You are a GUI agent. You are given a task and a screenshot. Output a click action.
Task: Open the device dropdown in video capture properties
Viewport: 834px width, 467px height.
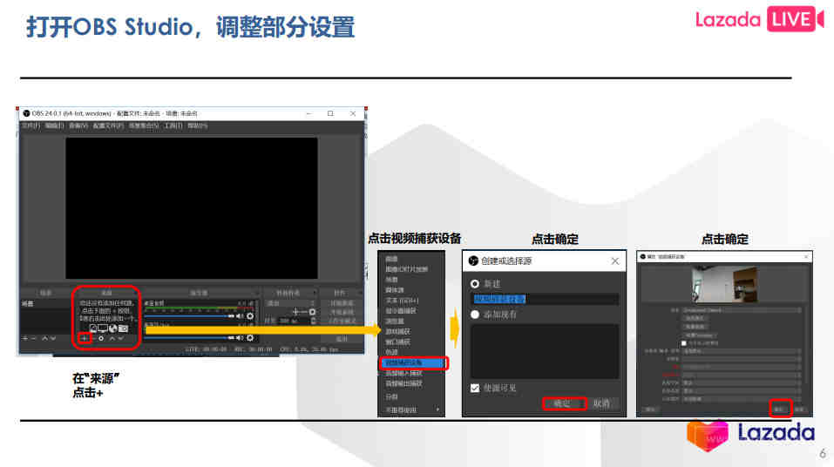click(x=742, y=310)
